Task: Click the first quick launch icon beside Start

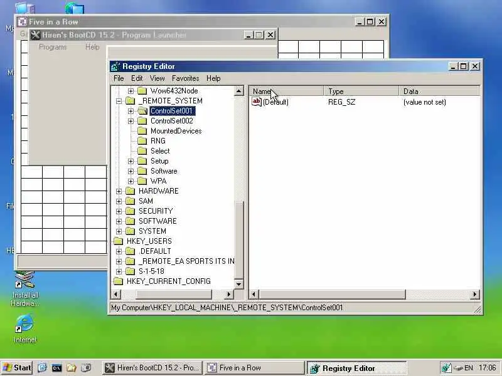Action: [42, 368]
